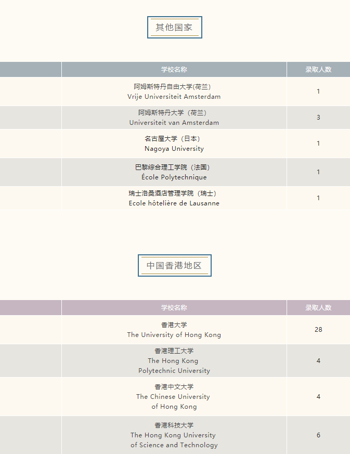The width and height of the screenshot is (350, 454).
Task: Click 录取人数 header in the gray table
Action: pos(318,70)
